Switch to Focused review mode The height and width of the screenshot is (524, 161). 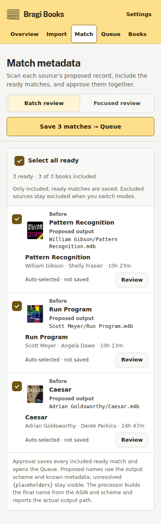[x=117, y=103]
